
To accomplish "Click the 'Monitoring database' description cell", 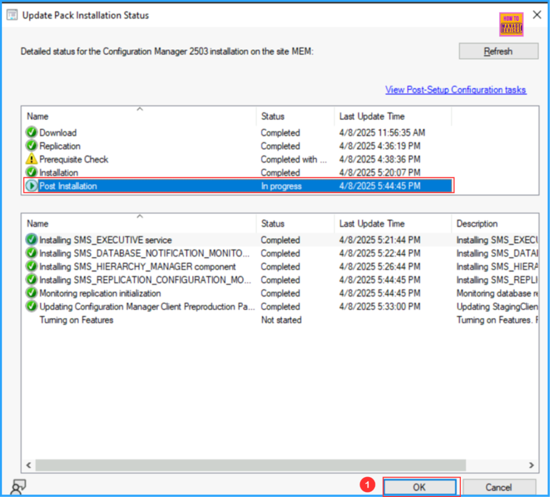I will 497,293.
